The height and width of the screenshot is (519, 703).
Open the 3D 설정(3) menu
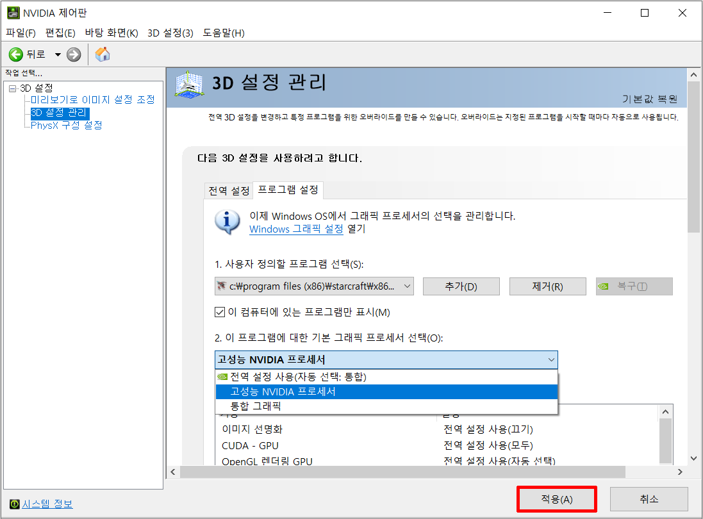[170, 33]
